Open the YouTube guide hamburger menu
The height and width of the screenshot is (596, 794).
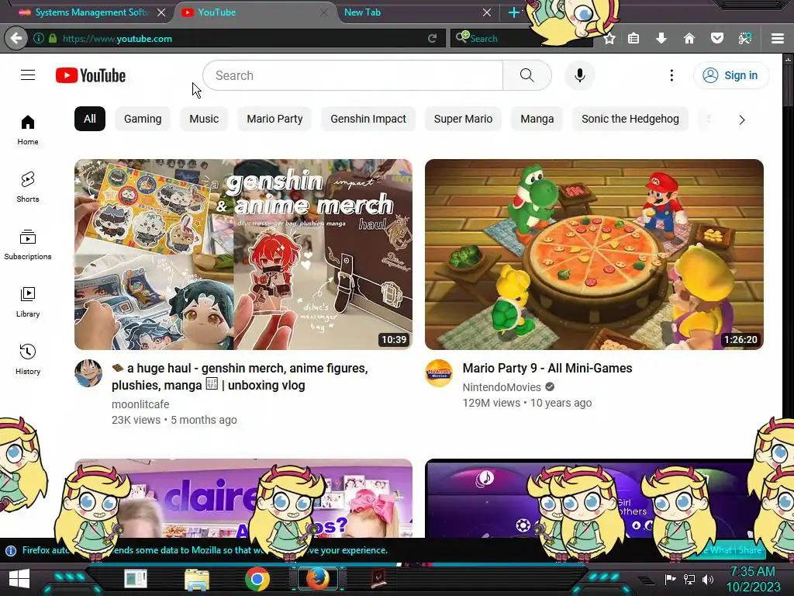click(28, 75)
